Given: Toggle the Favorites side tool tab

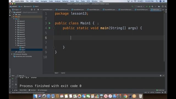Looking at the screenshot, I should pyautogui.click(x=10, y=83).
